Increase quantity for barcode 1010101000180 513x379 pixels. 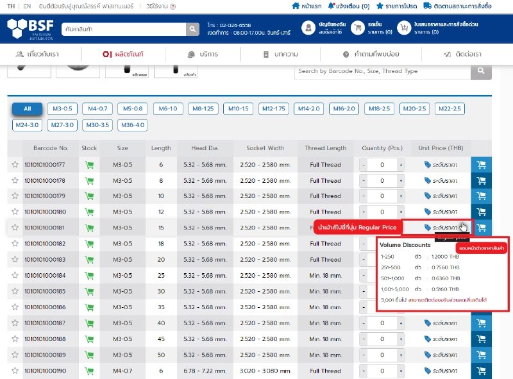point(402,212)
